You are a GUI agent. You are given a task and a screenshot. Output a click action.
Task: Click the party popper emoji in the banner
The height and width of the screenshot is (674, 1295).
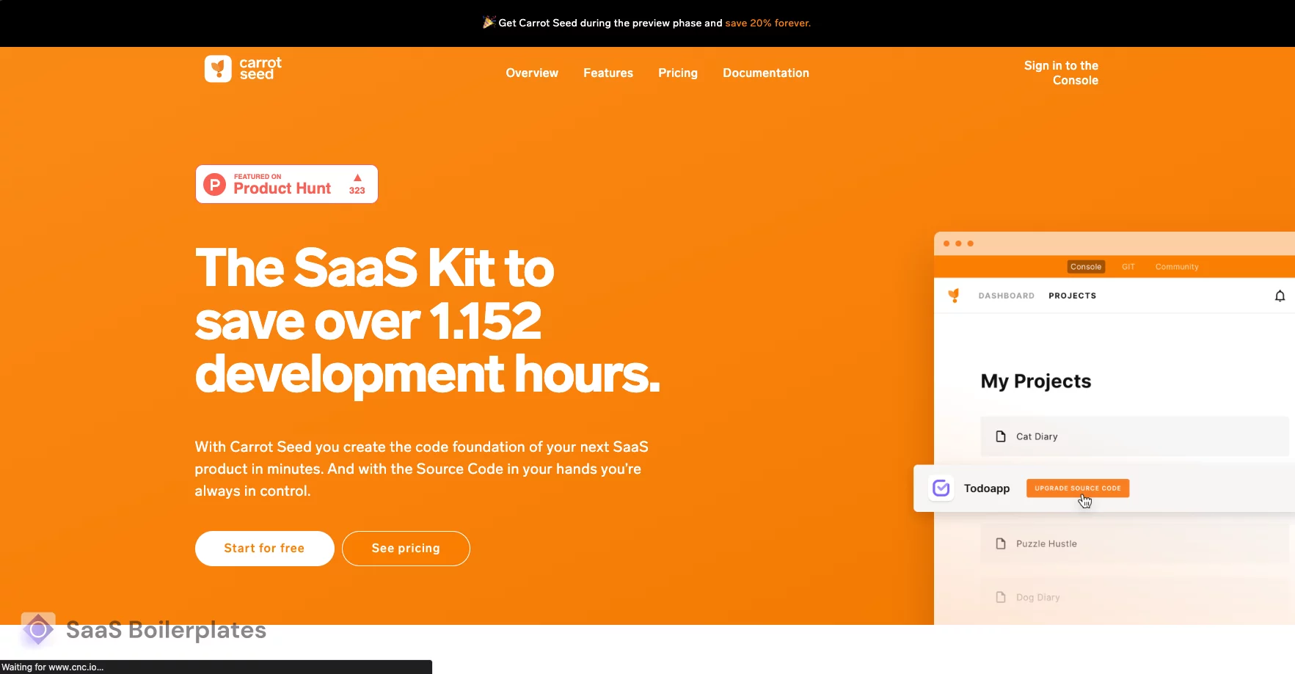pyautogui.click(x=489, y=22)
